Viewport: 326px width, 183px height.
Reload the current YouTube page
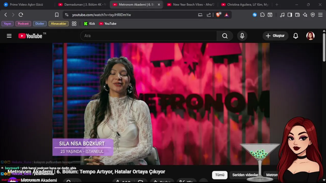[21, 15]
